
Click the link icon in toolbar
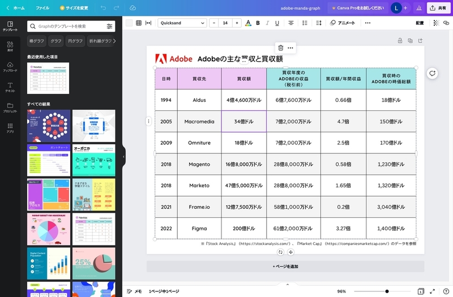[446, 23]
